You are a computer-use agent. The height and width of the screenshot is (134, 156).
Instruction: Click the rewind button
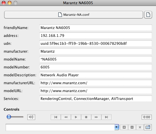[66, 117]
